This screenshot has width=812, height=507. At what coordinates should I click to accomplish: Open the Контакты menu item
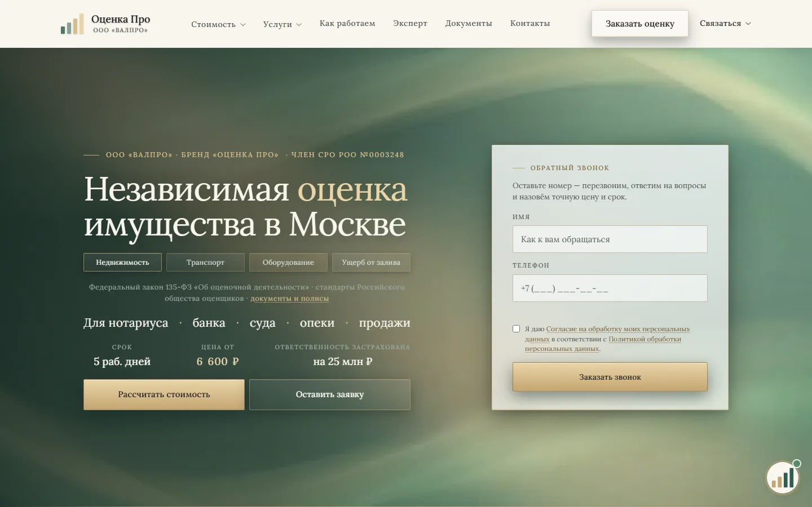[x=530, y=24]
